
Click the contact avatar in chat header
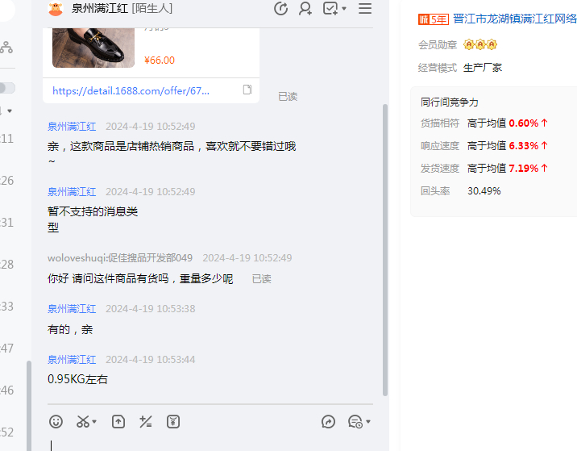pyautogui.click(x=56, y=9)
